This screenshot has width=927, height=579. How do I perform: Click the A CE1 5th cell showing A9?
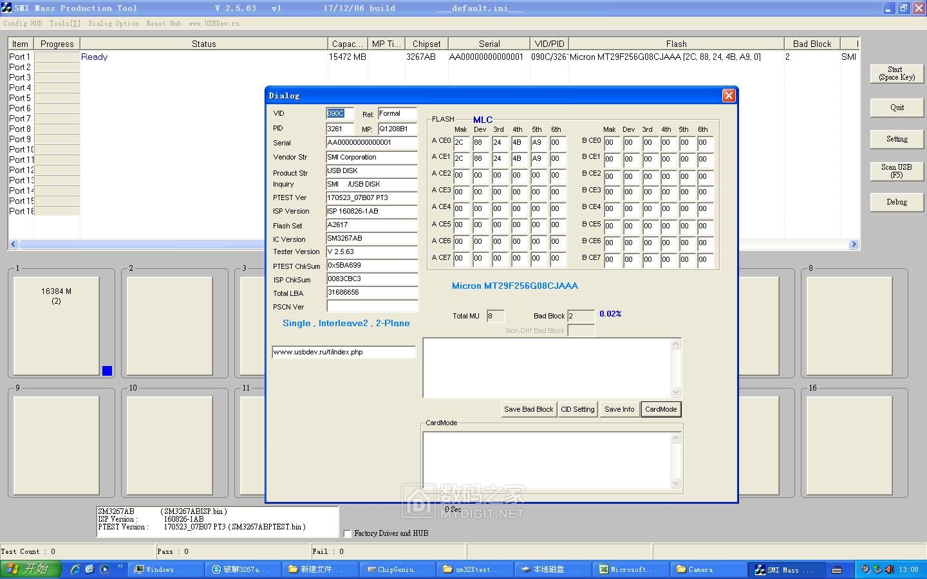539,158
